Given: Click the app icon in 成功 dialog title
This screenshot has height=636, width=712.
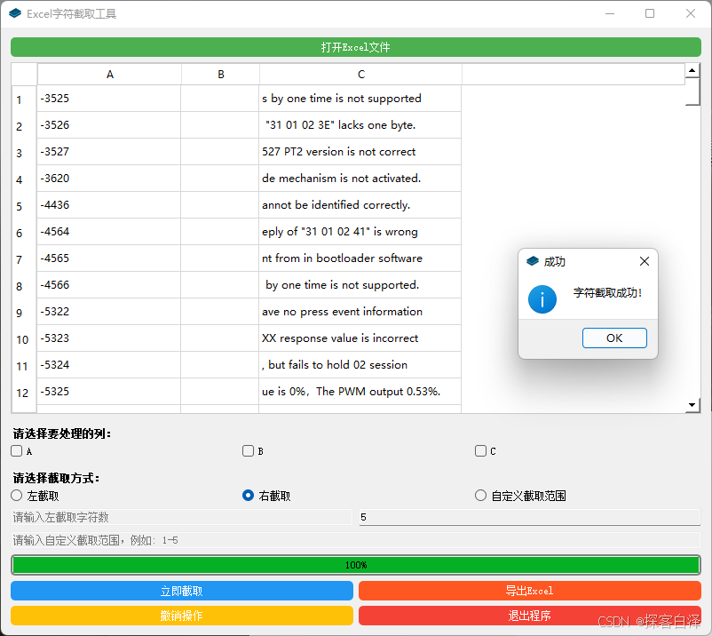Looking at the screenshot, I should [x=532, y=261].
